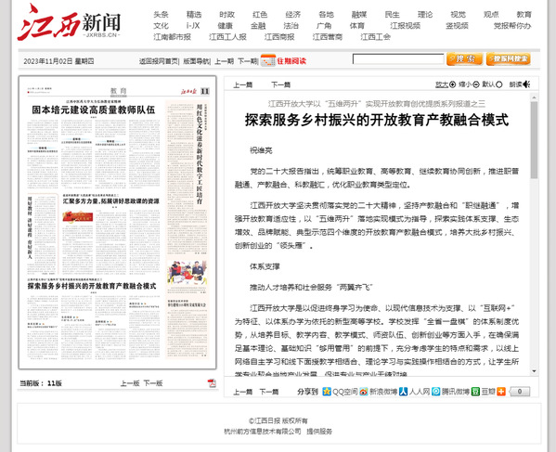This screenshot has width=556, height=452.
Task: Go to 党报帮你办
Action: tap(512, 26)
